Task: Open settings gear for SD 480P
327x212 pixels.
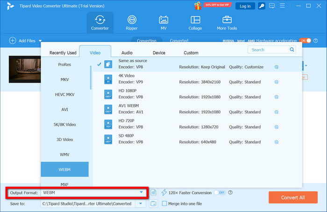Action: click(x=277, y=142)
